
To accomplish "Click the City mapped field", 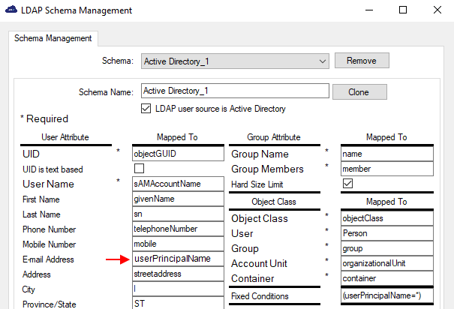I will coord(178,289).
